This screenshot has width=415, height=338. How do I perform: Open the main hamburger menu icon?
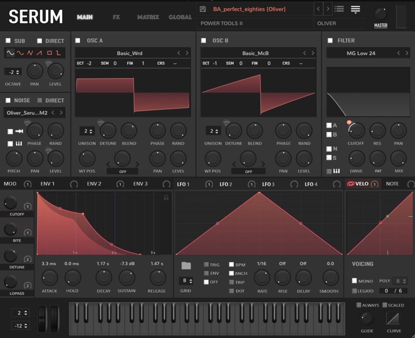click(356, 9)
